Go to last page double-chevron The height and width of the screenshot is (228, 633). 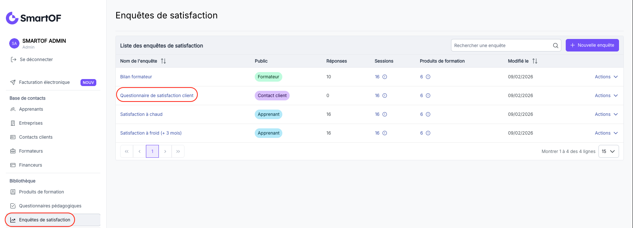178,152
